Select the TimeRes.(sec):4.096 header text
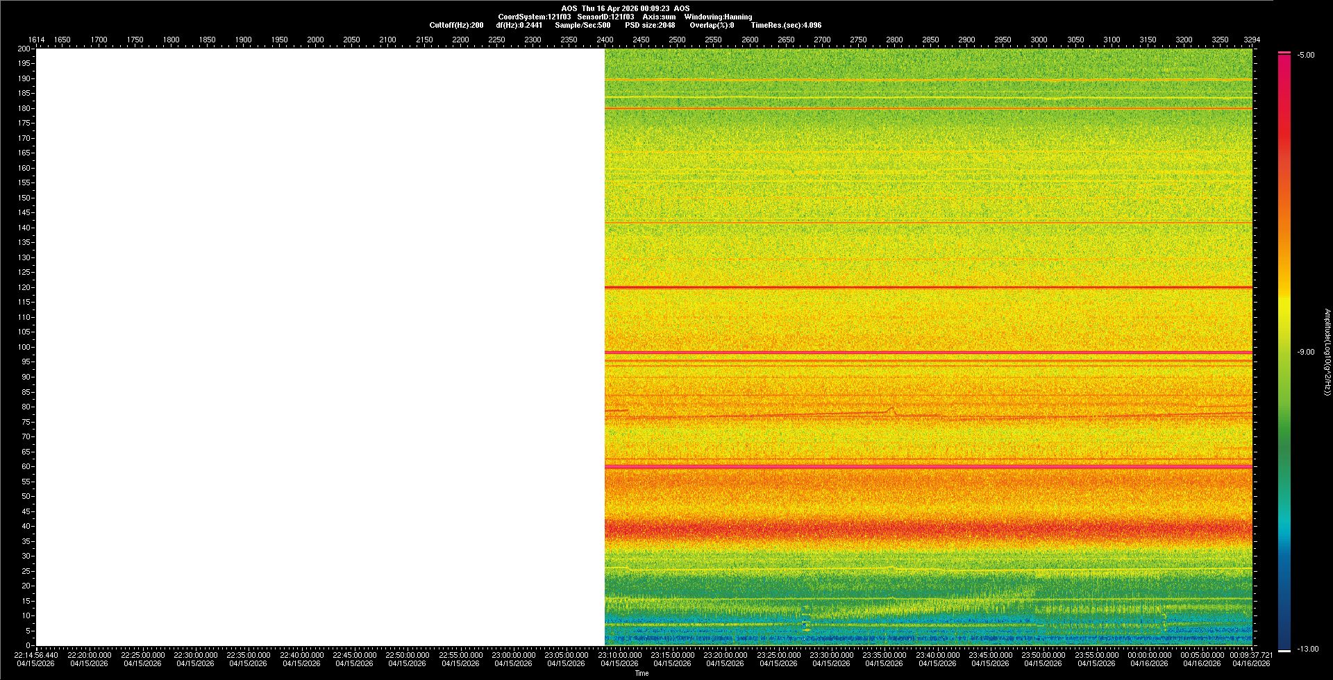This screenshot has width=1333, height=680. click(x=786, y=25)
